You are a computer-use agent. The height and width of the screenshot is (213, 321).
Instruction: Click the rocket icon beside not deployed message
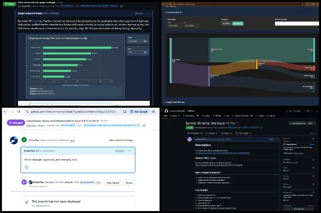[x=26, y=202]
